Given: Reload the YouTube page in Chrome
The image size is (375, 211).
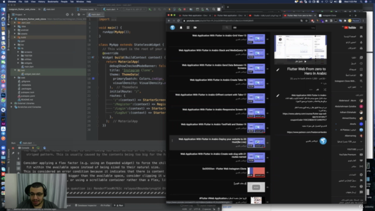Looking at the screenshot, I should (x=178, y=21).
